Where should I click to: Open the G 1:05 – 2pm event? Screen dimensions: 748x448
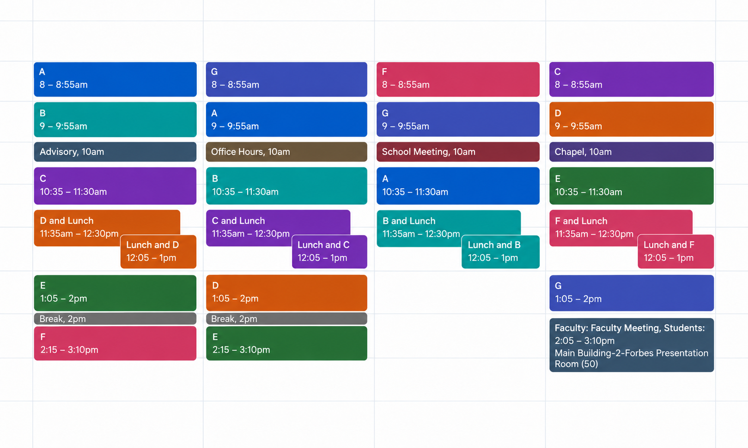(632, 293)
